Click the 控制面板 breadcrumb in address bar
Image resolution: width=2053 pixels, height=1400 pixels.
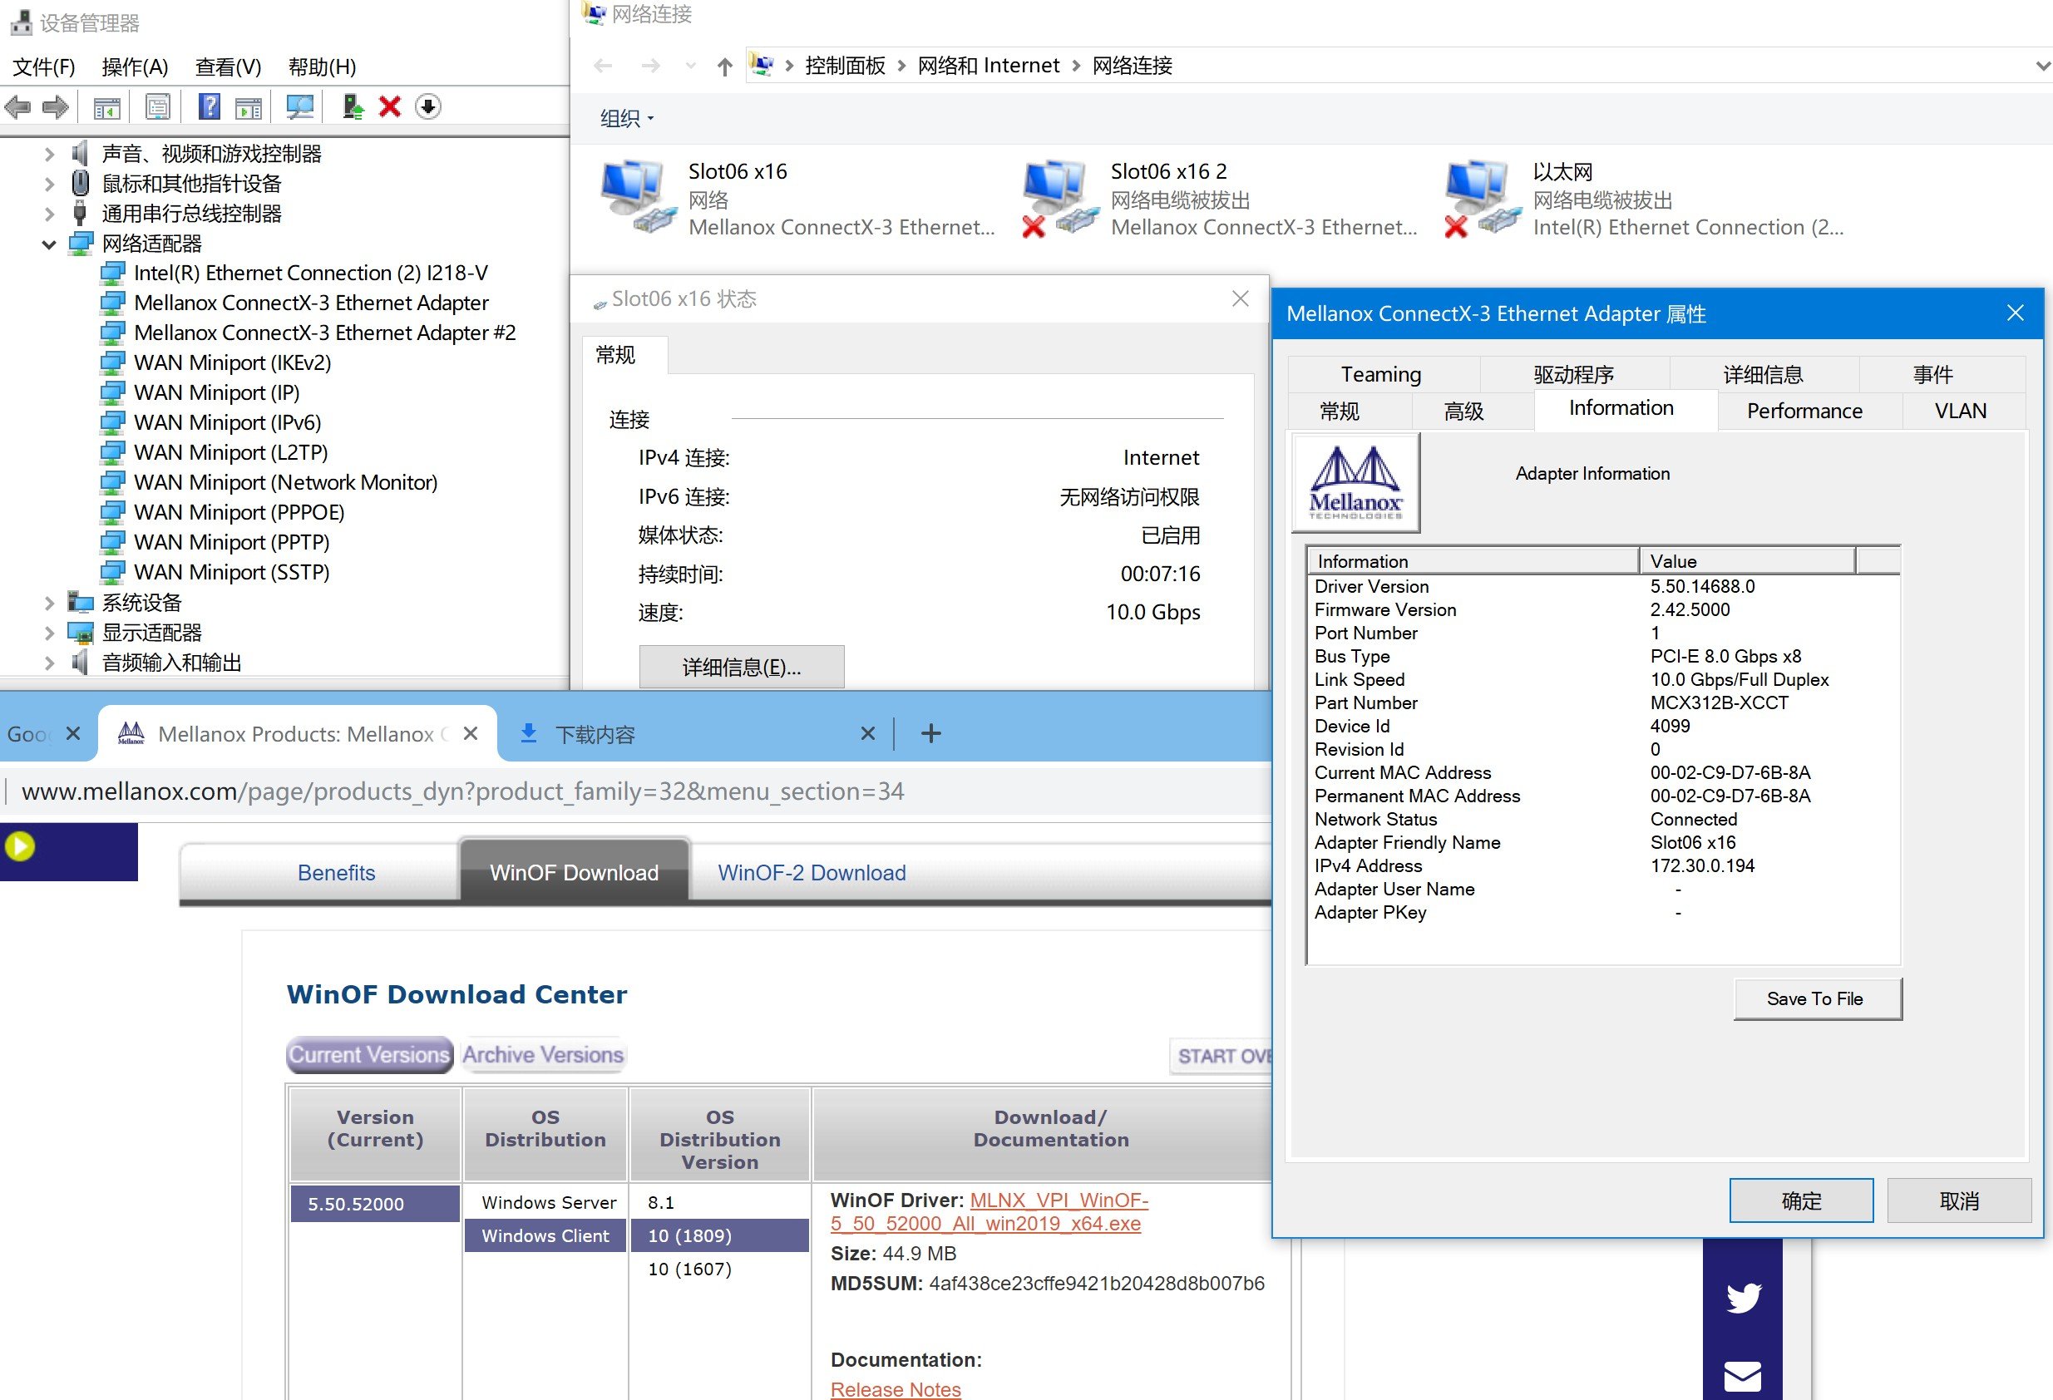tap(845, 67)
